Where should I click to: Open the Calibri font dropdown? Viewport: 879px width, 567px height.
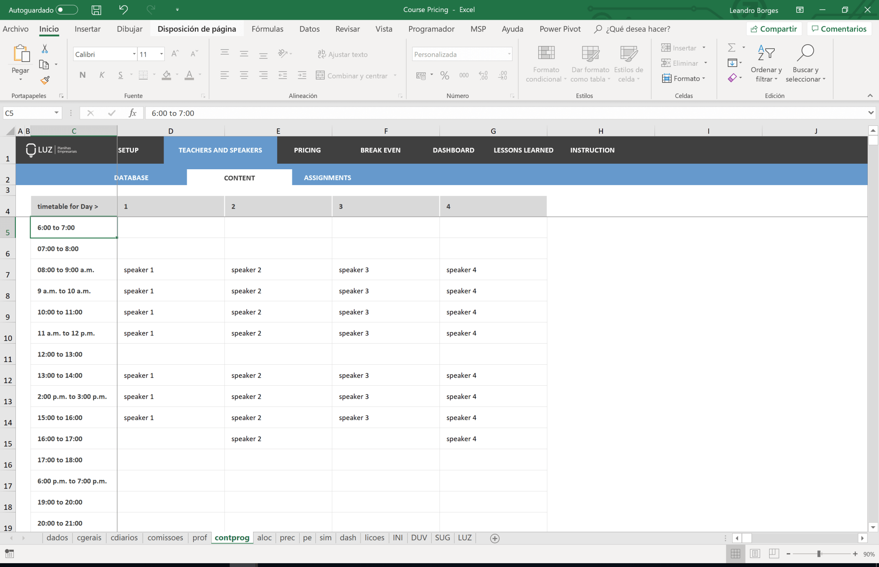[134, 54]
